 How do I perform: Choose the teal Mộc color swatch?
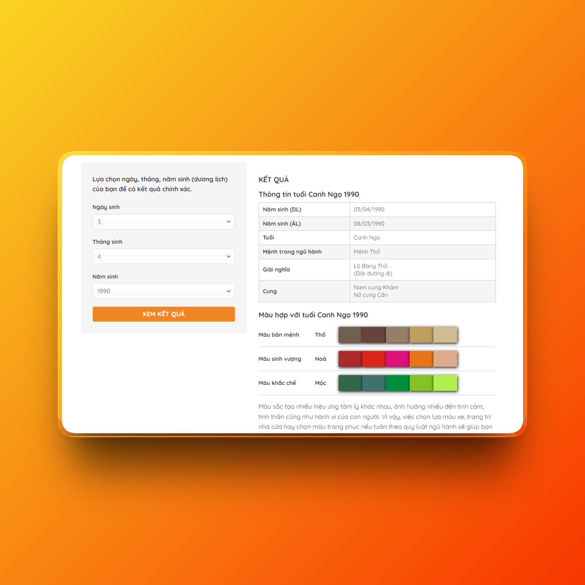click(374, 383)
